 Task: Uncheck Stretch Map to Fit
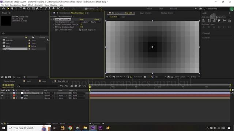[80, 30]
